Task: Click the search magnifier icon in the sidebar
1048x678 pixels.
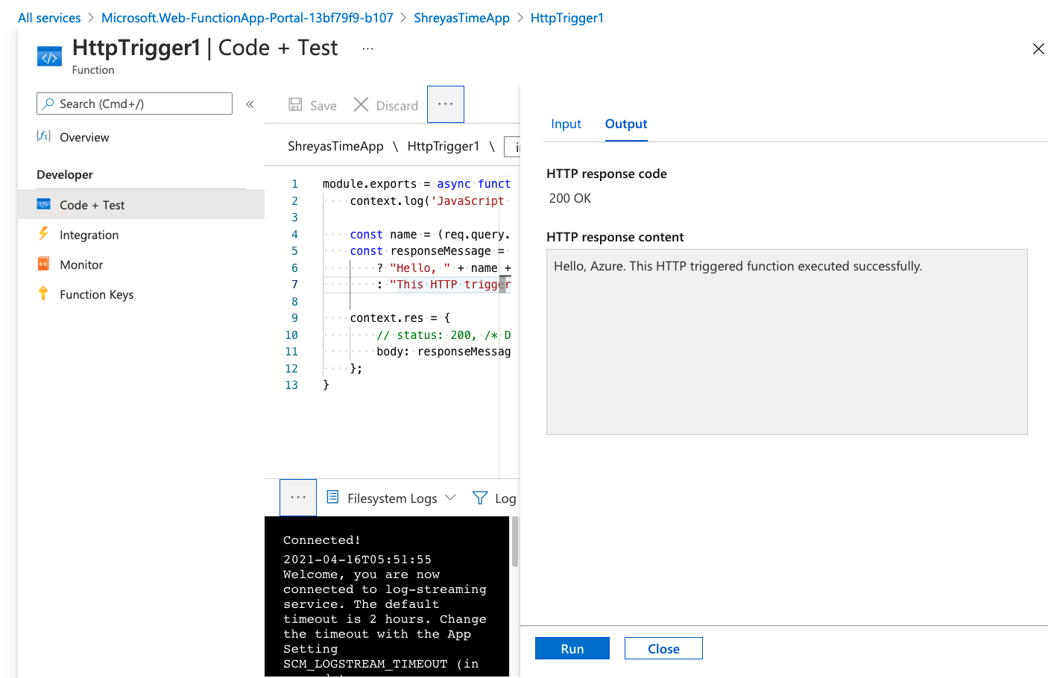Action: point(48,104)
